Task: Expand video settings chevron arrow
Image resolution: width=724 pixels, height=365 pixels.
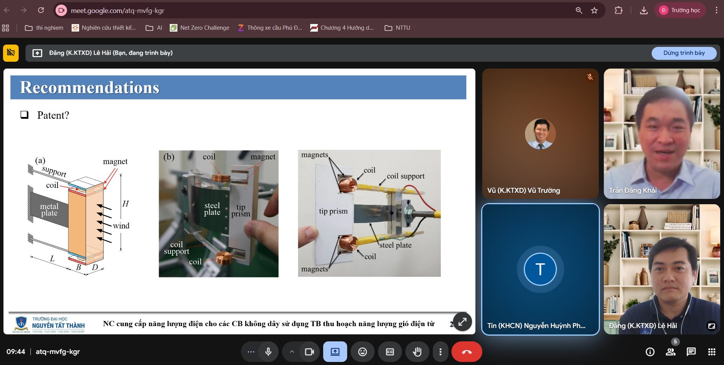Action: pos(292,352)
